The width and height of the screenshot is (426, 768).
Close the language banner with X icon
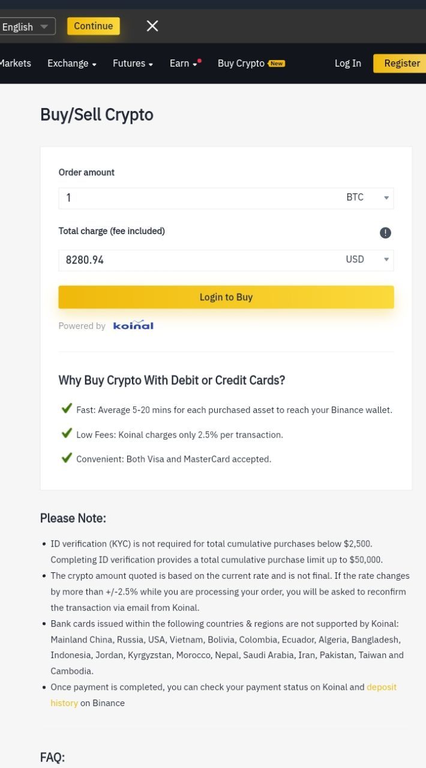[x=152, y=26]
